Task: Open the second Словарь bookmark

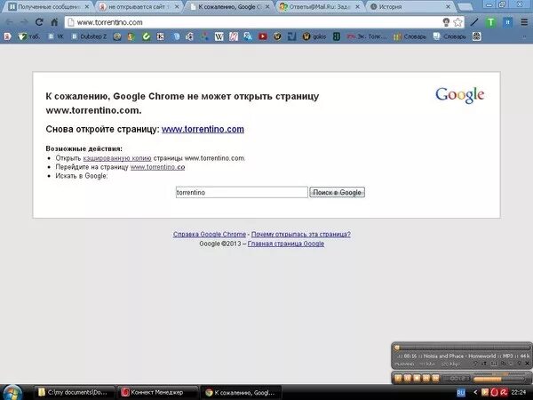Action: click(x=449, y=36)
